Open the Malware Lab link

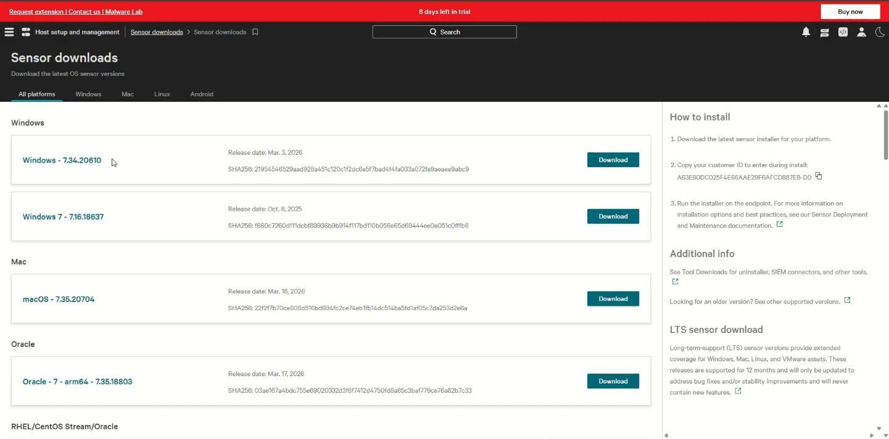pos(123,12)
